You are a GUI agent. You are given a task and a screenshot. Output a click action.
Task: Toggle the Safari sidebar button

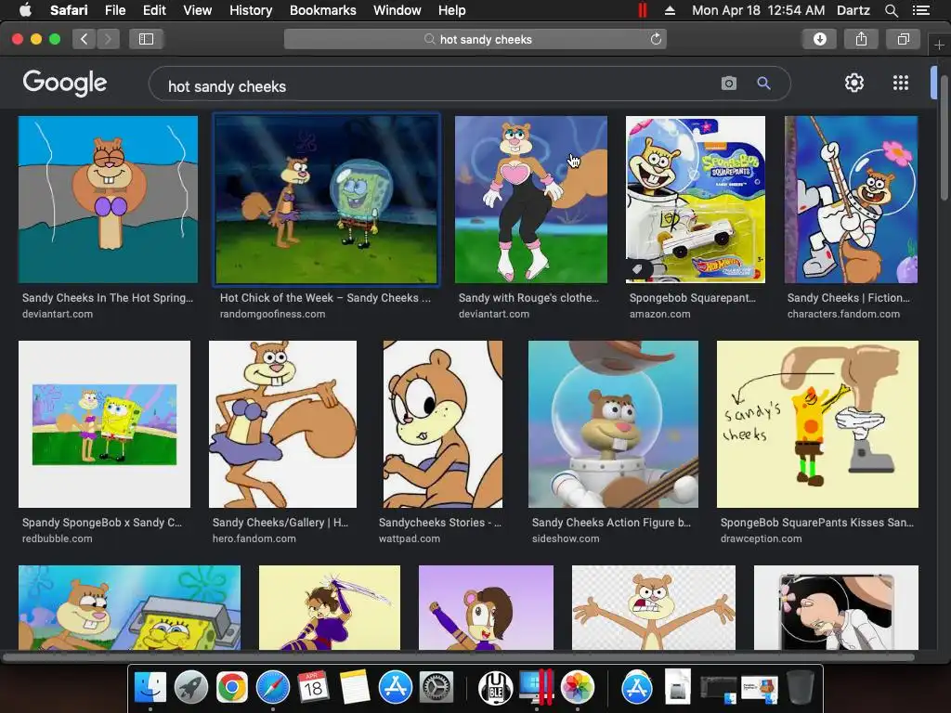[x=146, y=39]
